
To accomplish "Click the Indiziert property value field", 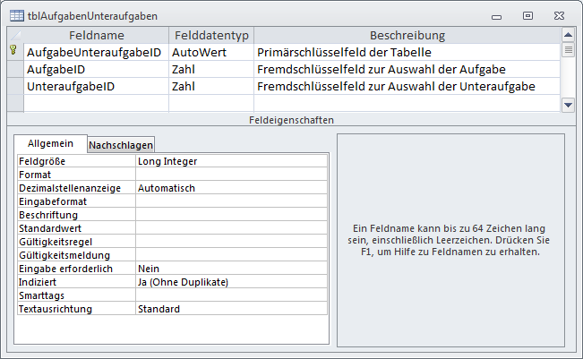I will coord(231,282).
